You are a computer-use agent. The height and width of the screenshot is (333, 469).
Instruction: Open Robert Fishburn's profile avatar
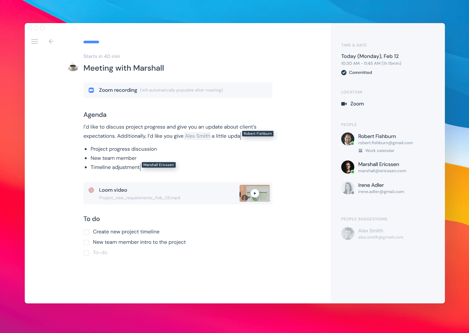pyautogui.click(x=347, y=139)
